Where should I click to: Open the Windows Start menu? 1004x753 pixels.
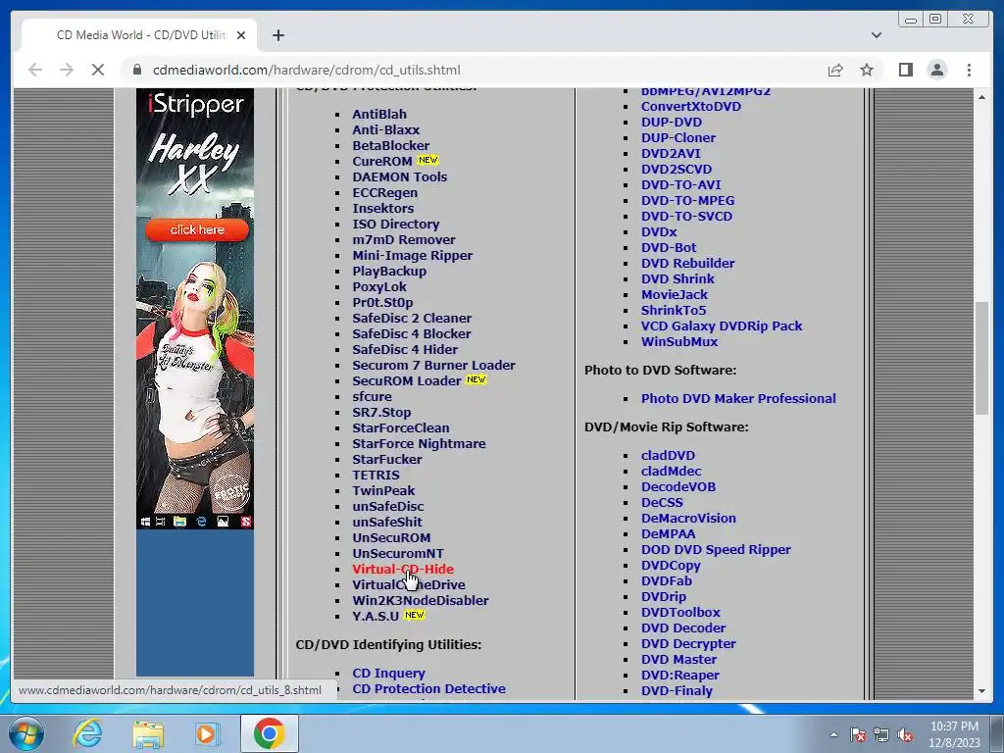click(26, 733)
